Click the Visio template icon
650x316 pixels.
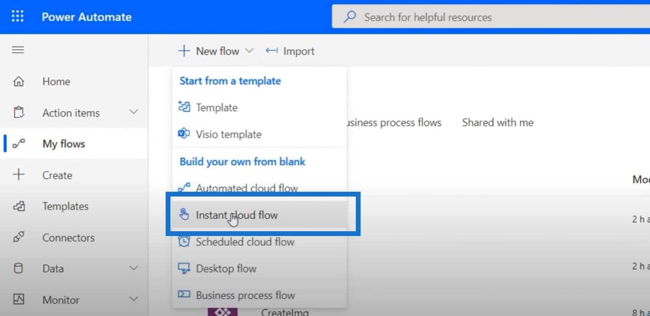pyautogui.click(x=184, y=134)
